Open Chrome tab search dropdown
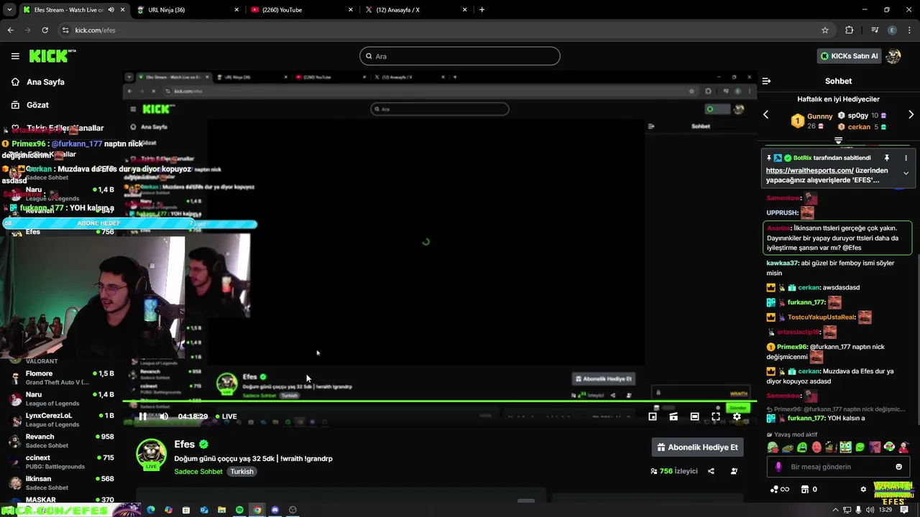The width and height of the screenshot is (920, 517). tap(9, 10)
